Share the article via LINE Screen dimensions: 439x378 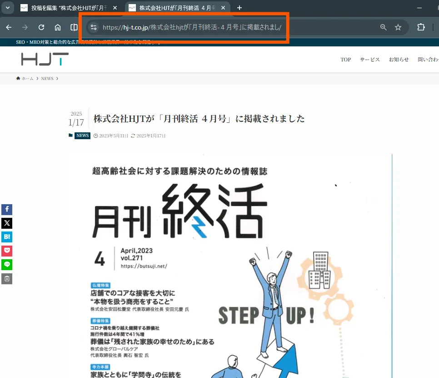[x=7, y=264]
